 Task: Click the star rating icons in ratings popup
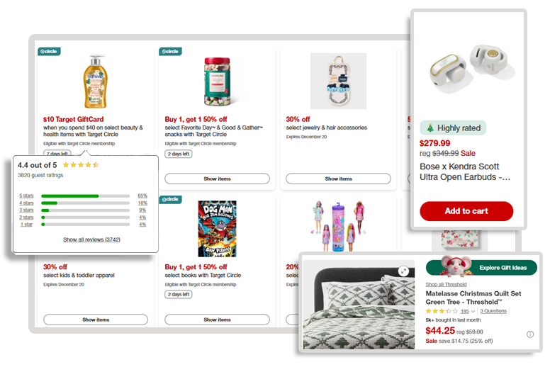(x=81, y=165)
